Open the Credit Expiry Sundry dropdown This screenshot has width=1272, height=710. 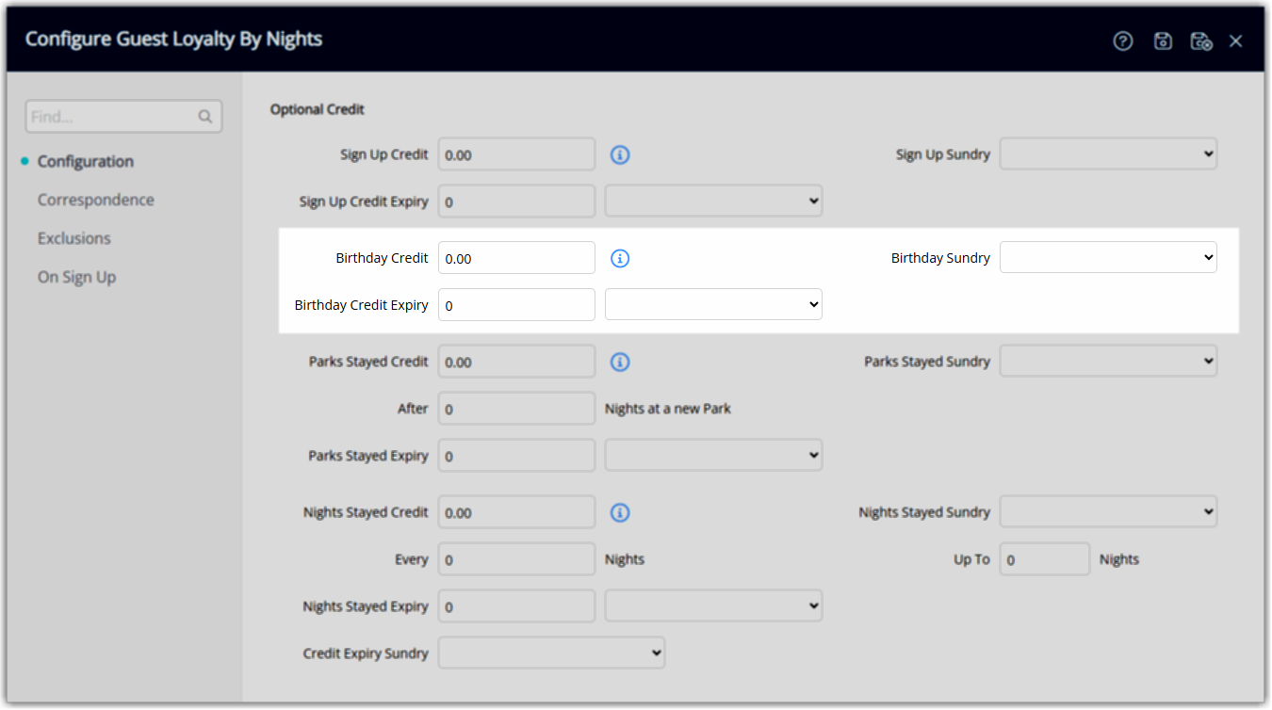tap(552, 653)
